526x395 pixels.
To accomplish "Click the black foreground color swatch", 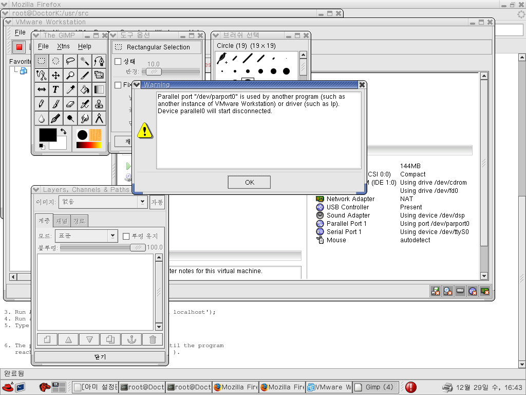I will pyautogui.click(x=48, y=135).
